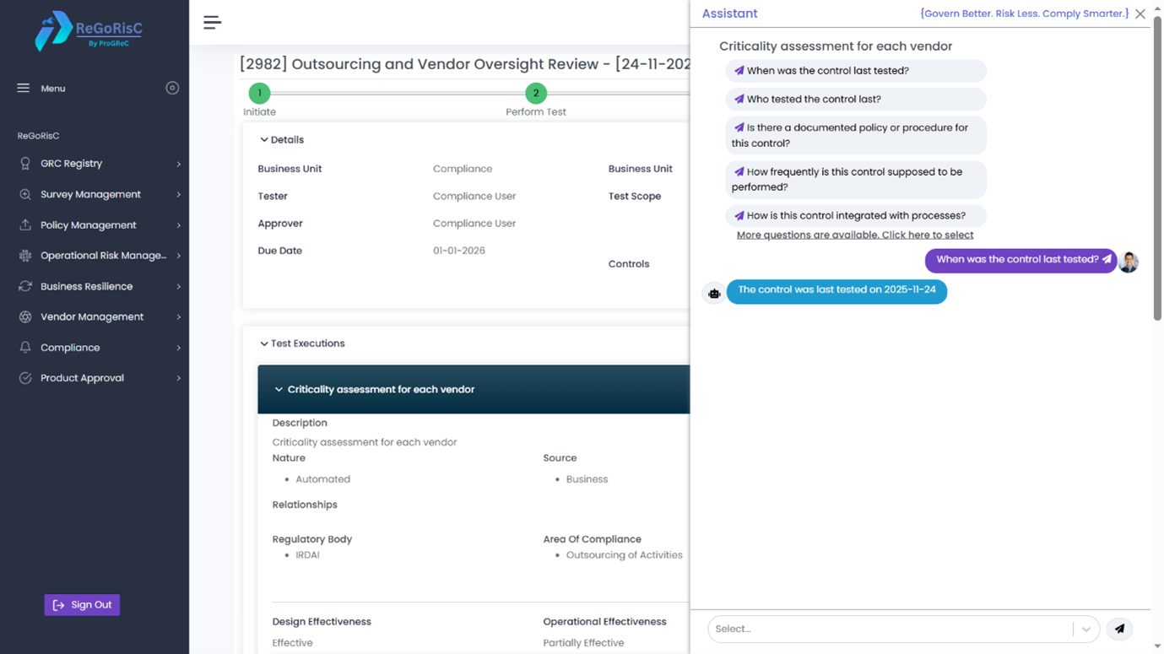Viewport: 1164px width, 654px height.
Task: Close the Assistant panel
Action: (1140, 14)
